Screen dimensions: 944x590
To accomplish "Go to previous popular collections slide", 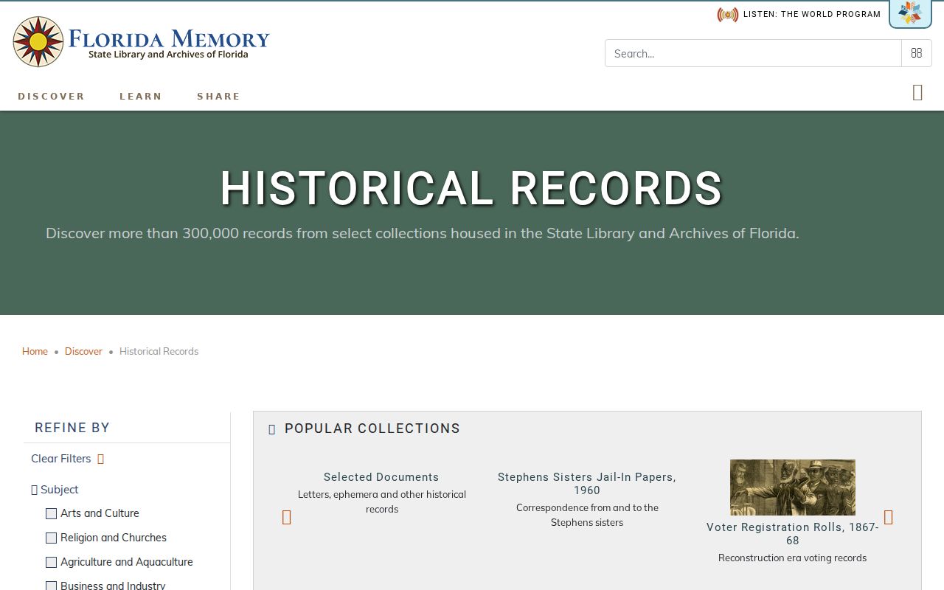I will [x=287, y=518].
